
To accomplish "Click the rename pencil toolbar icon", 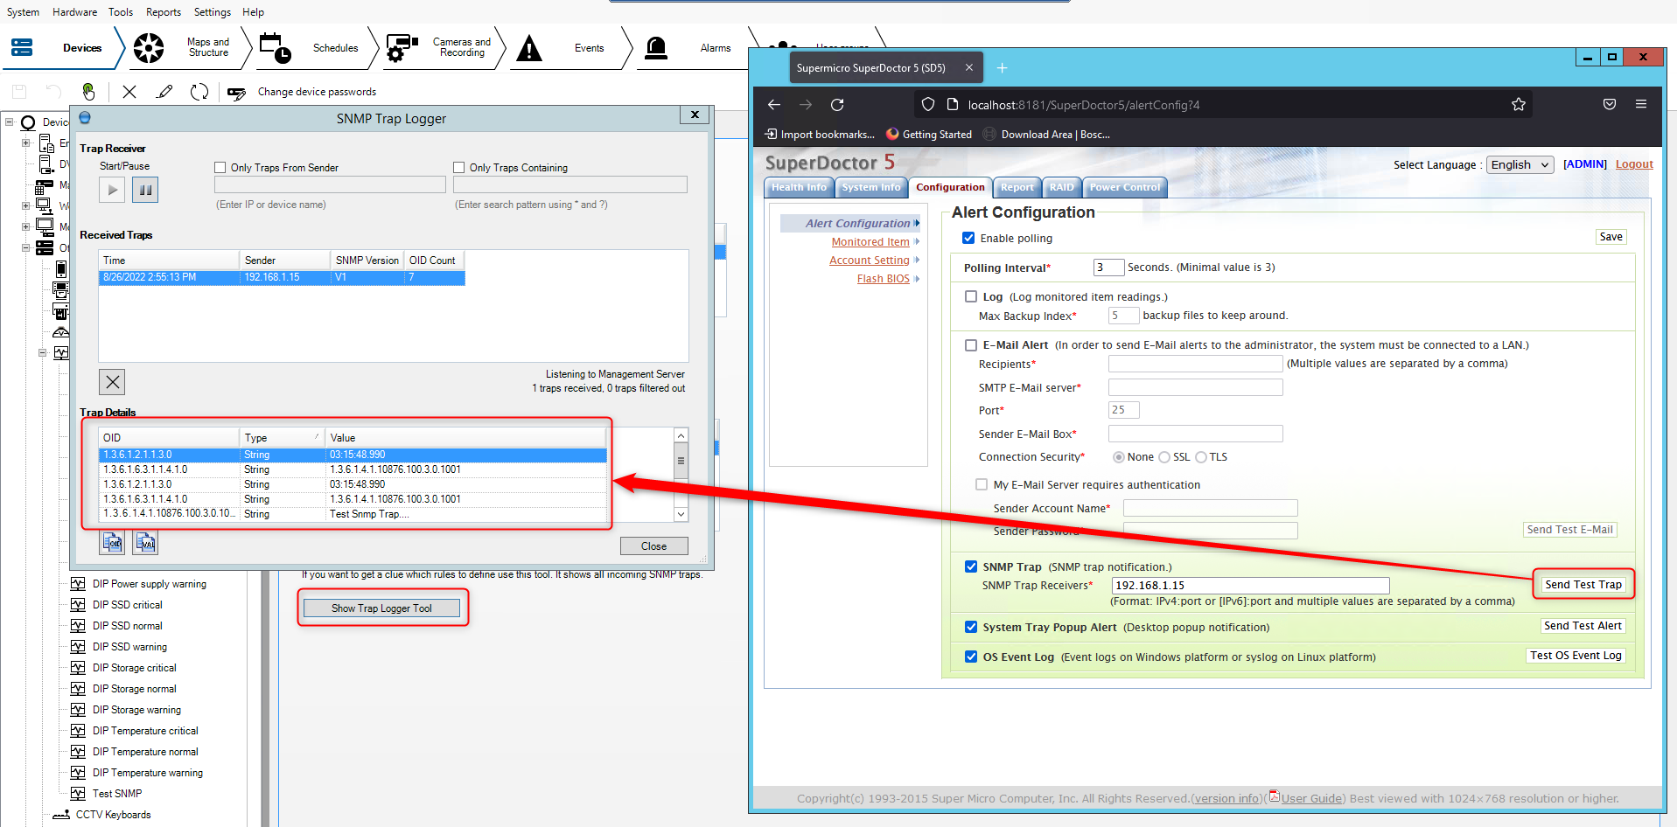I will [x=164, y=92].
